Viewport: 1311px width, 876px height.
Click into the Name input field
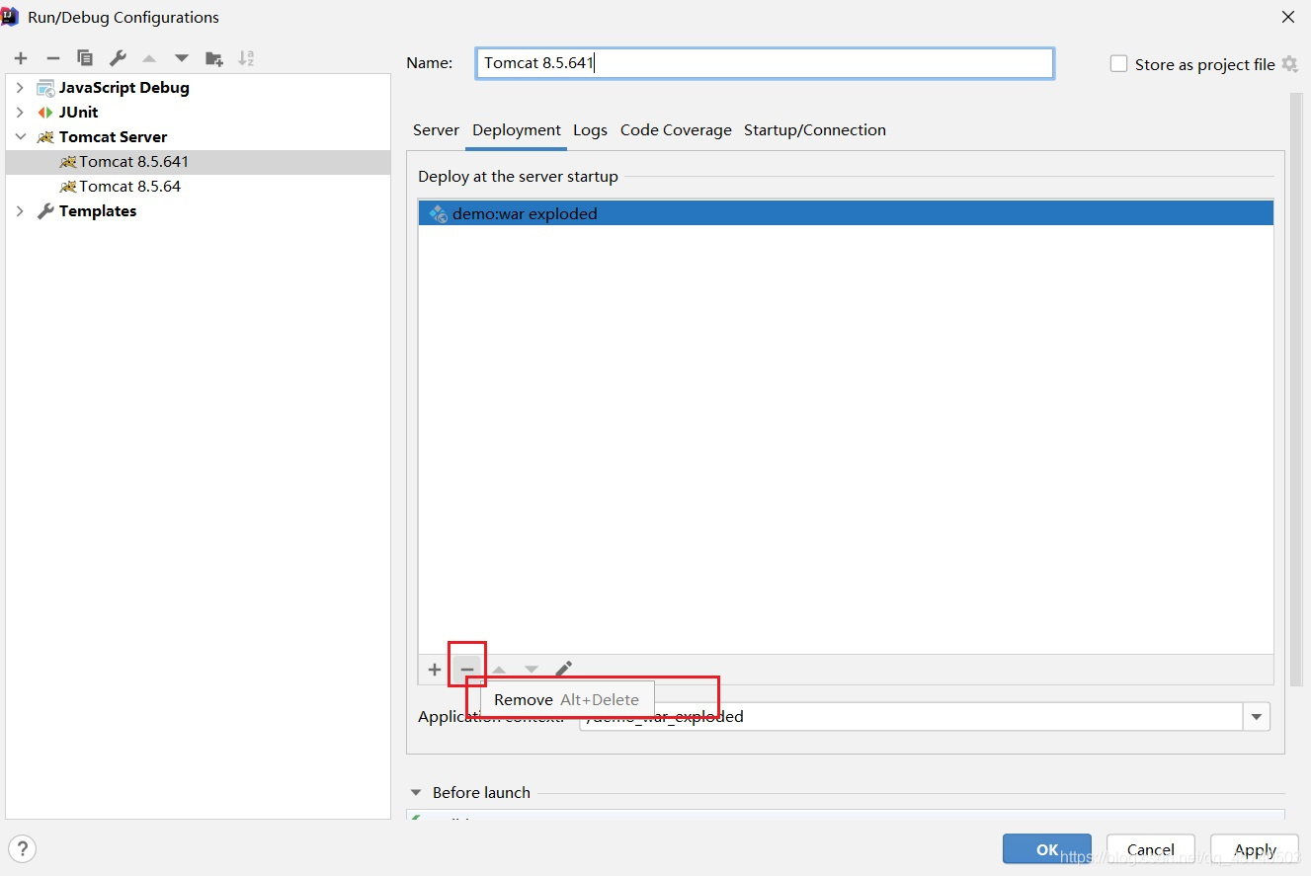tap(765, 63)
